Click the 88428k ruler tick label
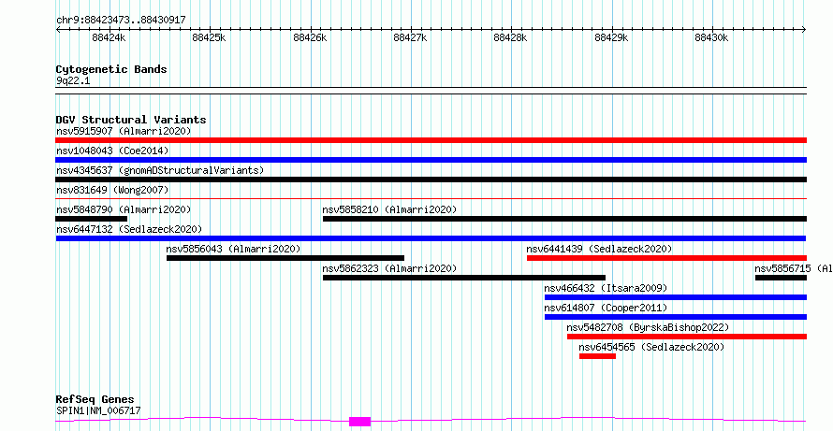The height and width of the screenshot is (431, 833). (510, 37)
